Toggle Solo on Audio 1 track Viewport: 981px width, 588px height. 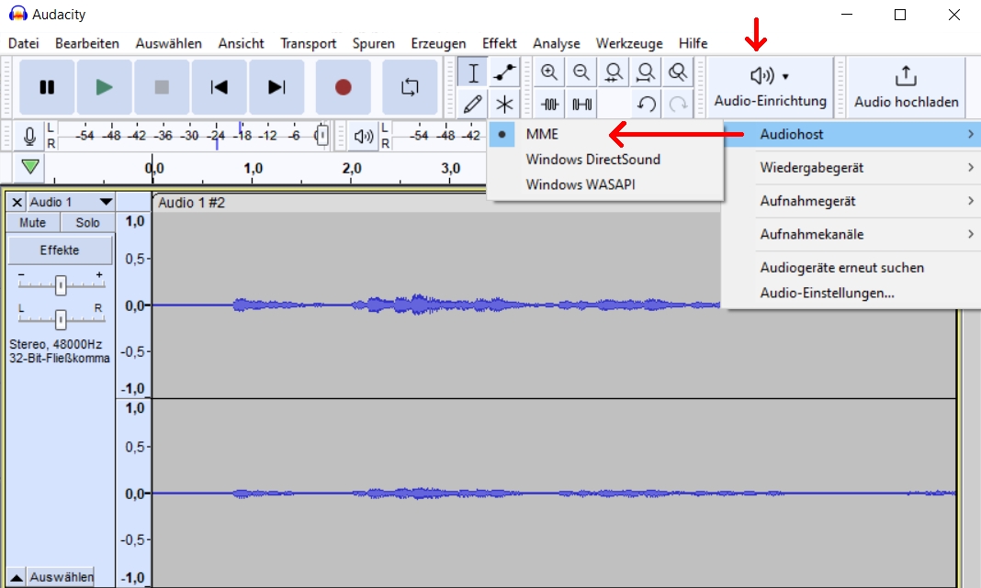point(87,223)
